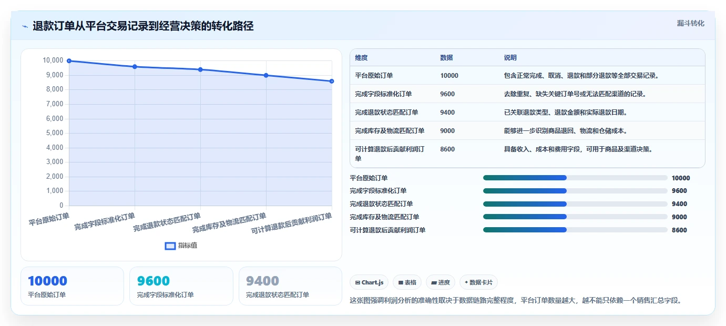The width and height of the screenshot is (726, 326).
Task: Select the 数据卡片 tag chip
Action: coord(478,282)
